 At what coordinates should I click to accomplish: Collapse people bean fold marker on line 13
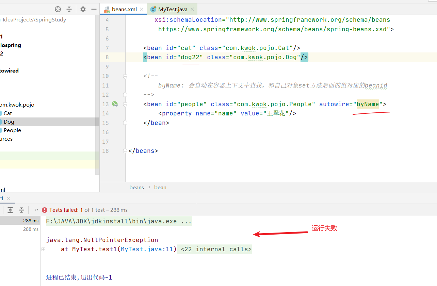click(x=125, y=104)
